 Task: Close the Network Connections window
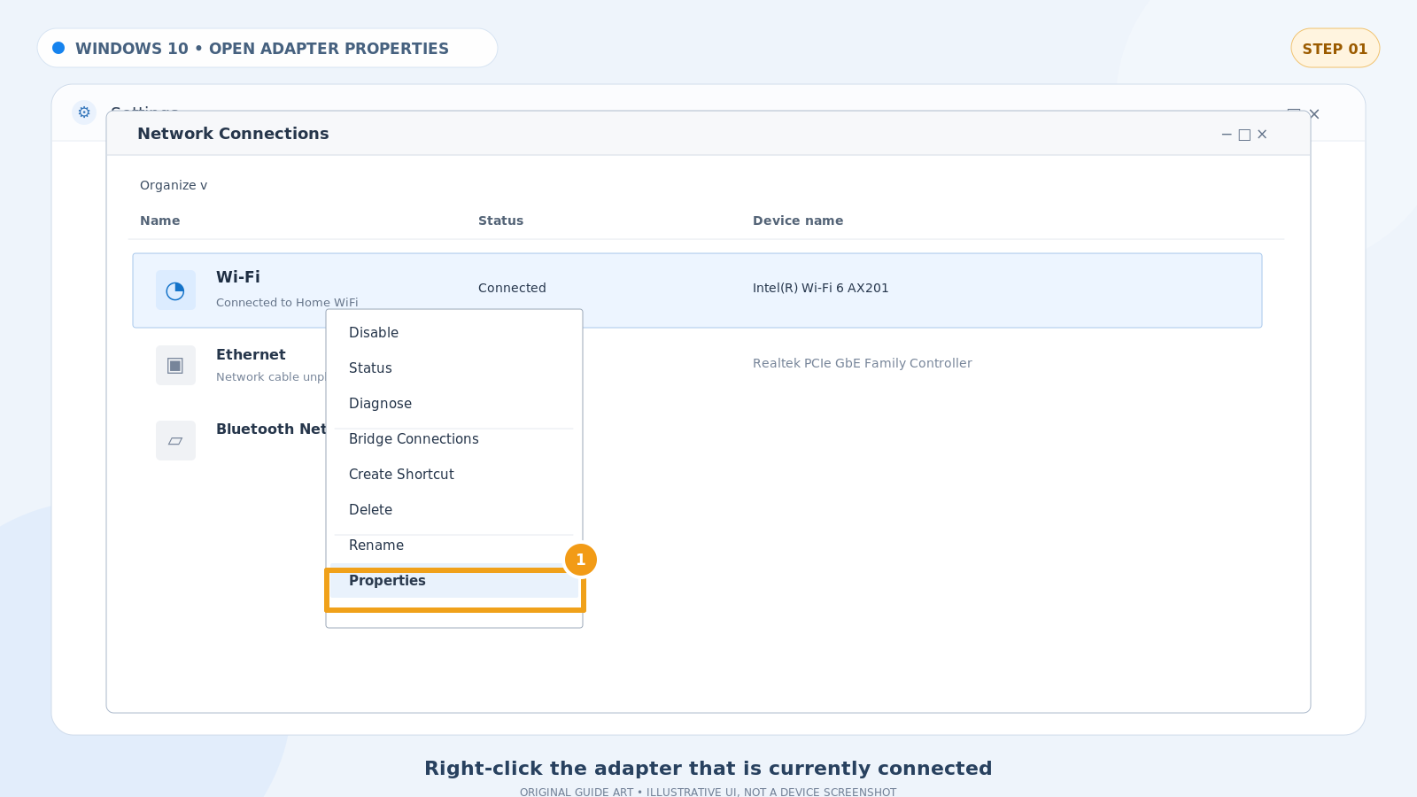click(1262, 135)
